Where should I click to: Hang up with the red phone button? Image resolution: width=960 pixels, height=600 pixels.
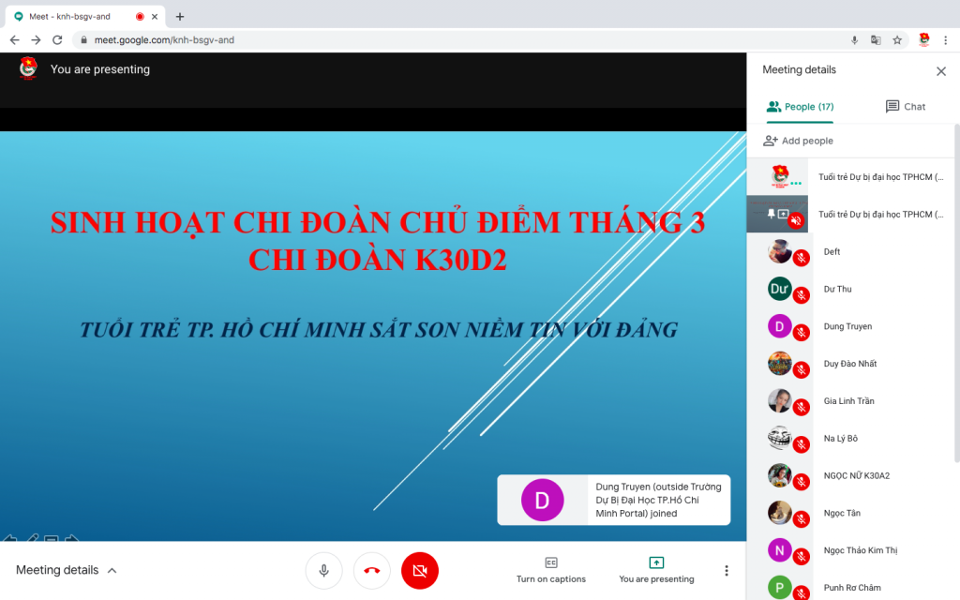371,571
